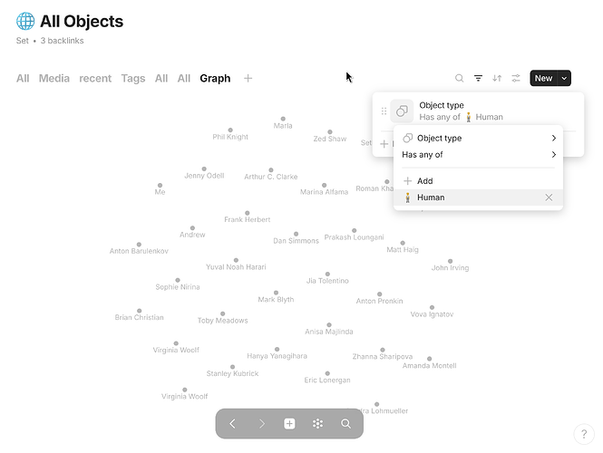Remove Human from the filter values
The height and width of the screenshot is (453, 603).
(x=549, y=198)
